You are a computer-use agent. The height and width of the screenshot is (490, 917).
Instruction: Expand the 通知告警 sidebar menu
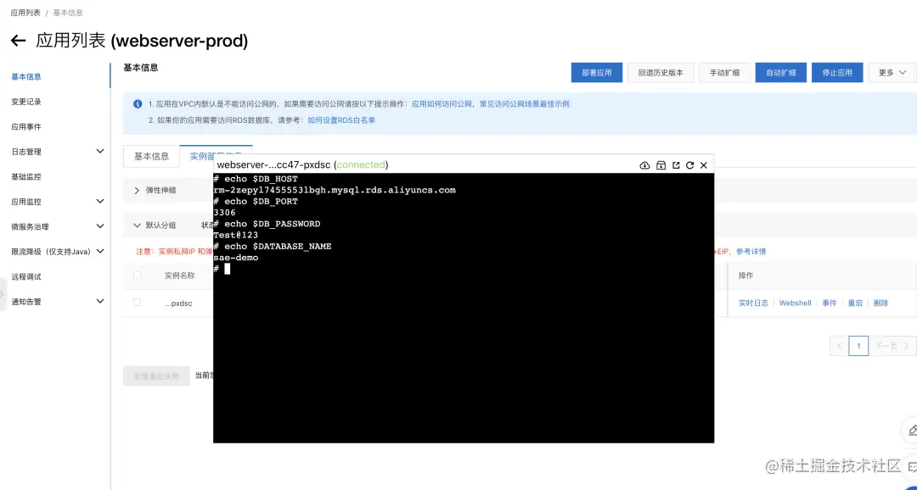pyautogui.click(x=100, y=301)
